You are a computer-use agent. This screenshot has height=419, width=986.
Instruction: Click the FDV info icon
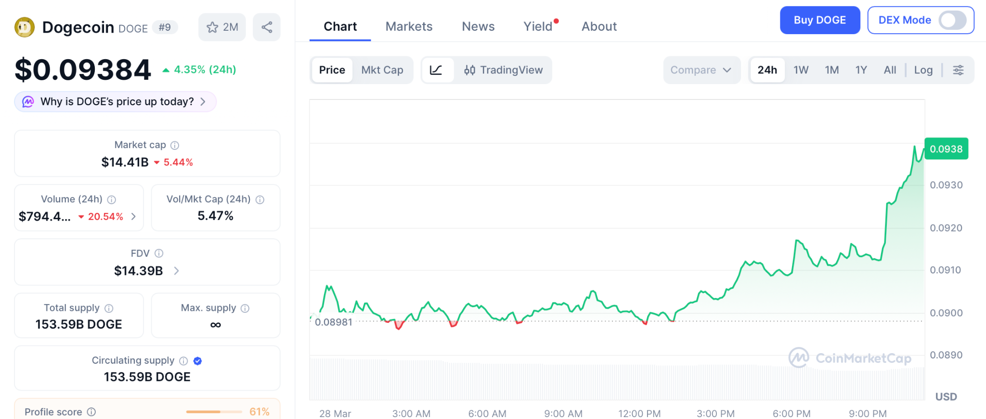tap(159, 253)
